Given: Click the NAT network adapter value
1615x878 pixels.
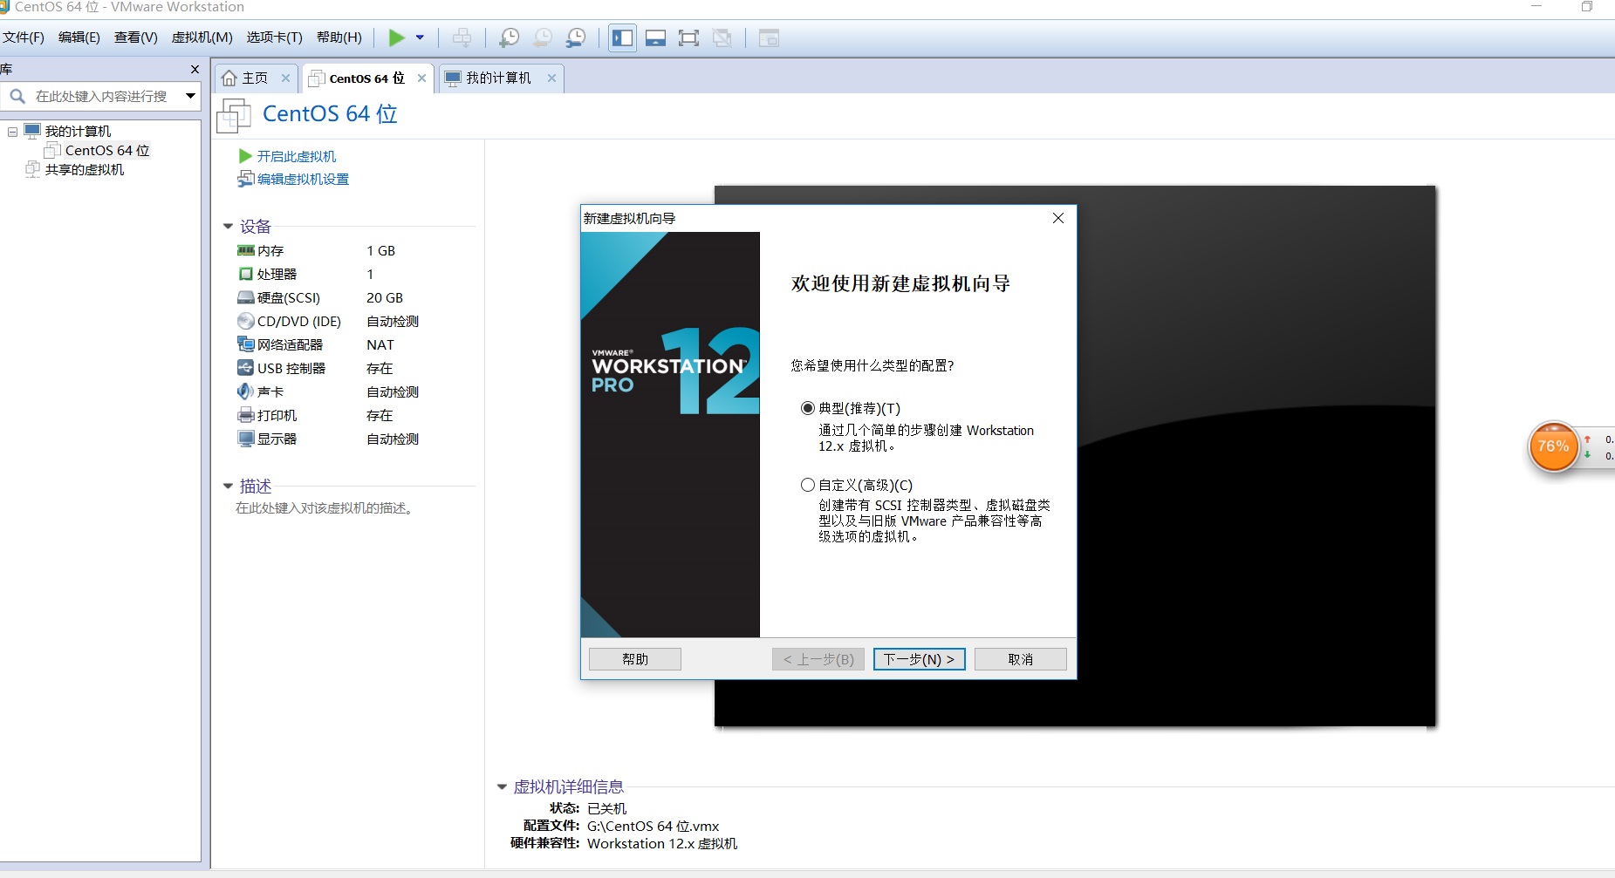Looking at the screenshot, I should tap(380, 344).
